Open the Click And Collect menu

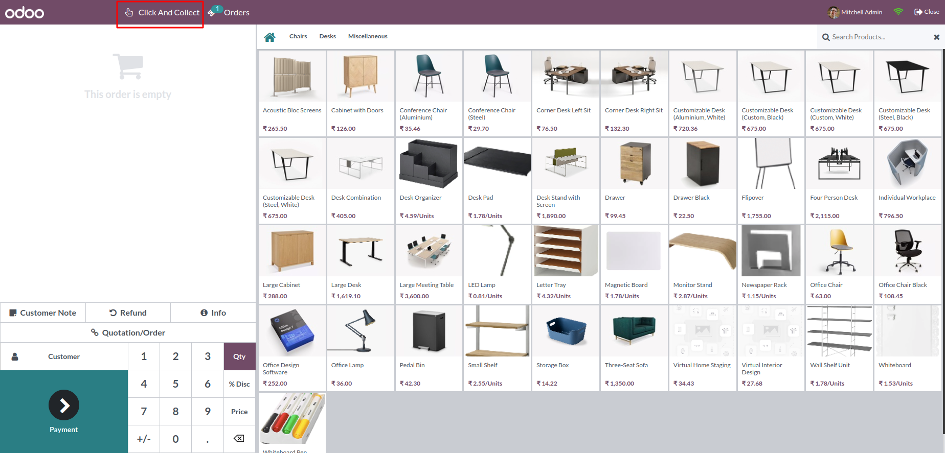coord(162,12)
